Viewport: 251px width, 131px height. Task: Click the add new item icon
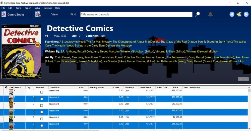(38, 14)
